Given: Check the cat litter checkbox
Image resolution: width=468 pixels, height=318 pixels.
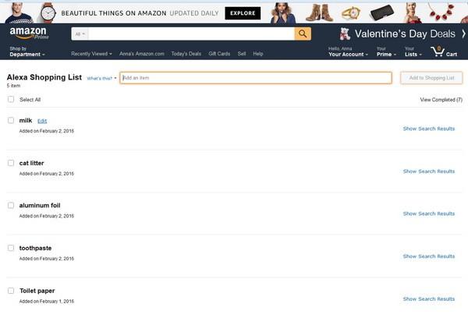Looking at the screenshot, I should click(11, 163).
